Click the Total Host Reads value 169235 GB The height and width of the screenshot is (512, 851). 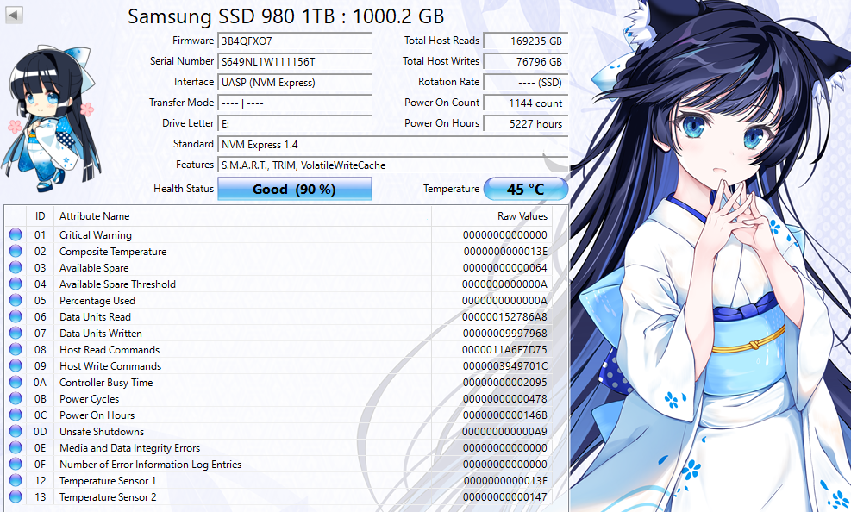(525, 41)
